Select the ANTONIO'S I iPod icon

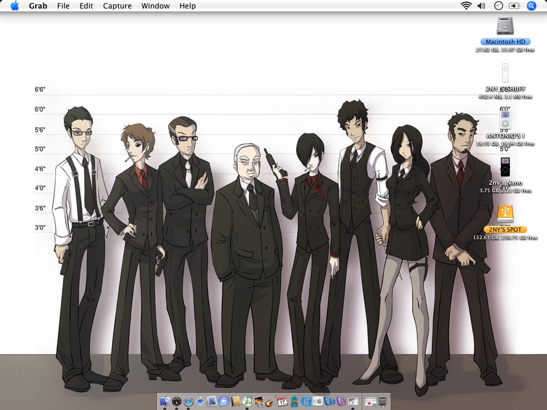[505, 120]
